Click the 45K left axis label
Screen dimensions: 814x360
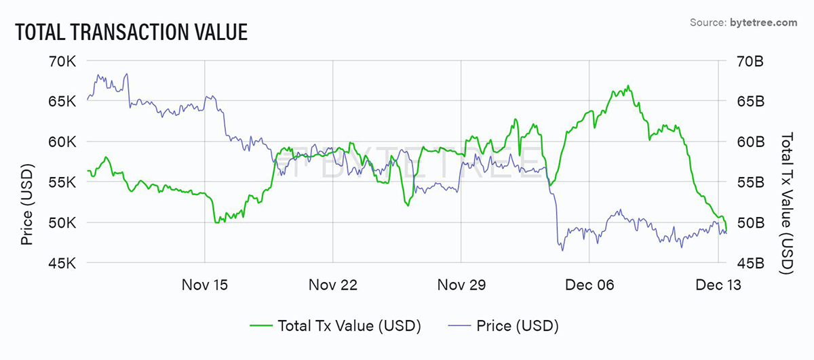pos(62,263)
